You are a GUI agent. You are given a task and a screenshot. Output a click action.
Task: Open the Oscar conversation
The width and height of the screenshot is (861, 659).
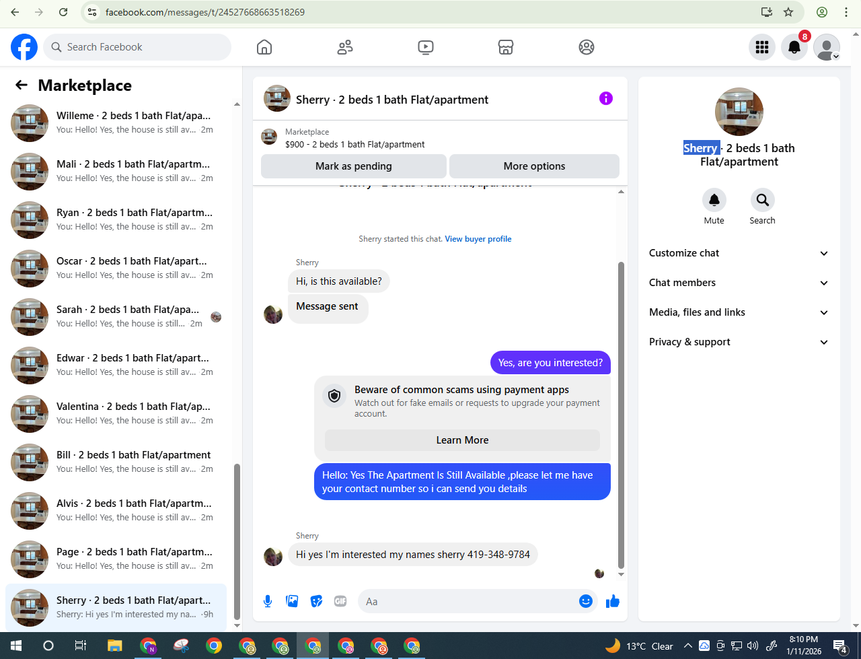point(116,269)
